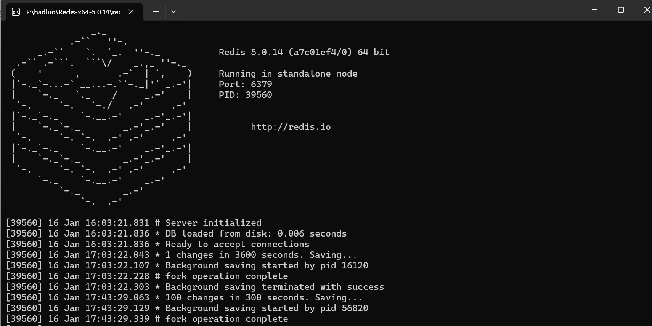Click the Redis 5.0.14 version line
The image size is (652, 326).
coord(304,52)
